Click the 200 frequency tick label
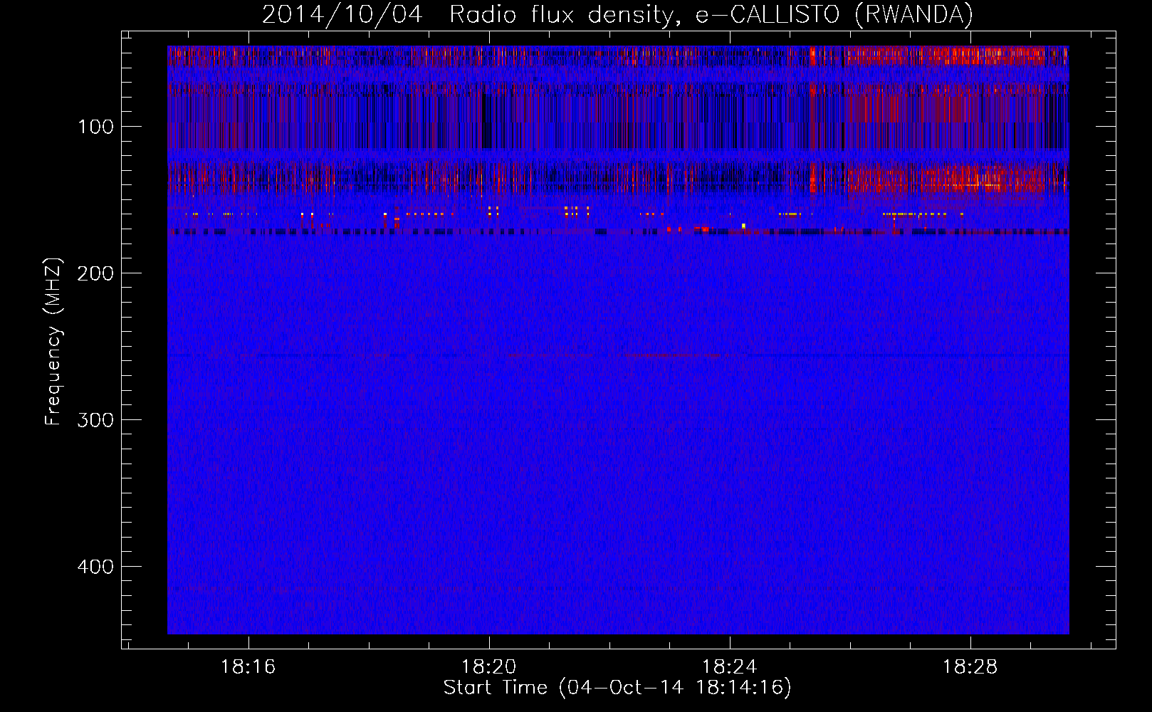Viewport: 1152px width, 712px height. pyautogui.click(x=95, y=273)
